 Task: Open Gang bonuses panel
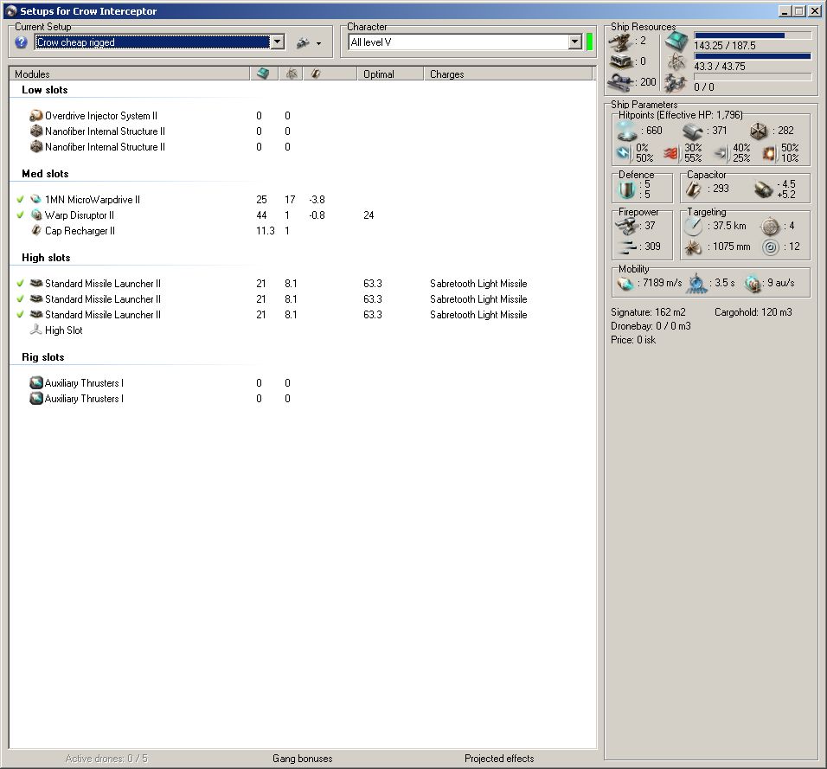coord(302,759)
